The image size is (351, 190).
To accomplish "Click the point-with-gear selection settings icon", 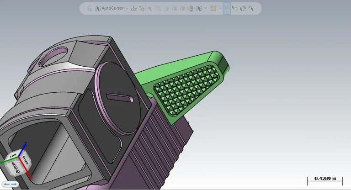I will [x=142, y=8].
